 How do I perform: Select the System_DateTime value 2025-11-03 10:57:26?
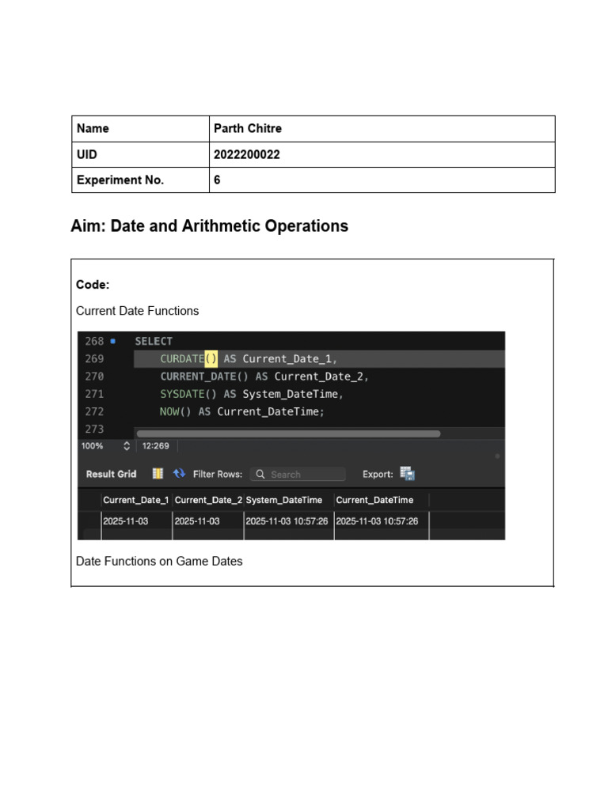coord(287,520)
